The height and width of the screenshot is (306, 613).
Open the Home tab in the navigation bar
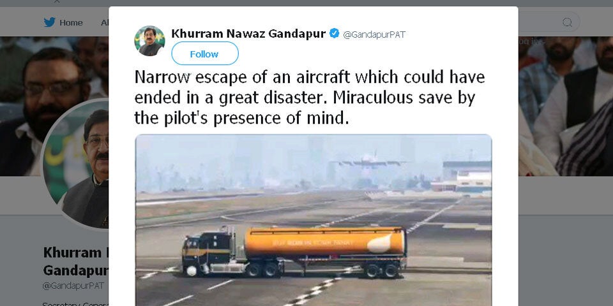click(x=71, y=23)
